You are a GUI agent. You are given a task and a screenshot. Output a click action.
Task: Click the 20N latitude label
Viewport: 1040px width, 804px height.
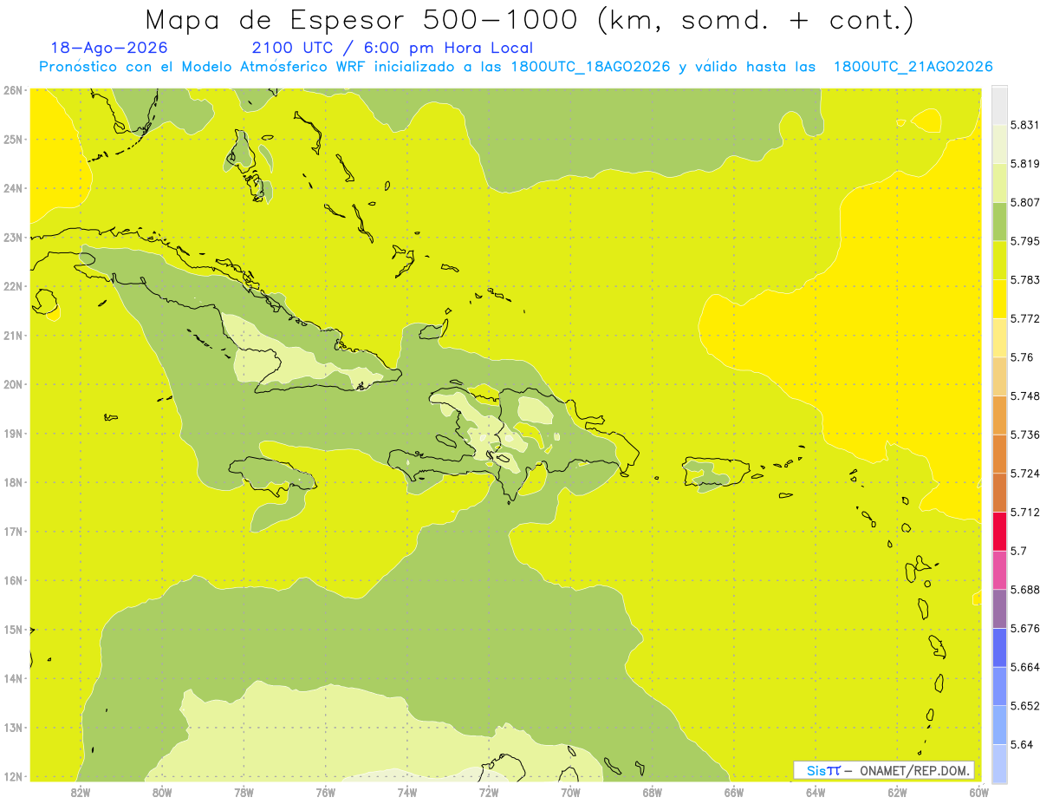(x=12, y=384)
